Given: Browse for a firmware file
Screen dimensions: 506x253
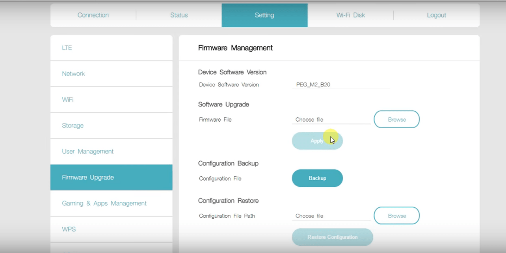Looking at the screenshot, I should click(396, 119).
